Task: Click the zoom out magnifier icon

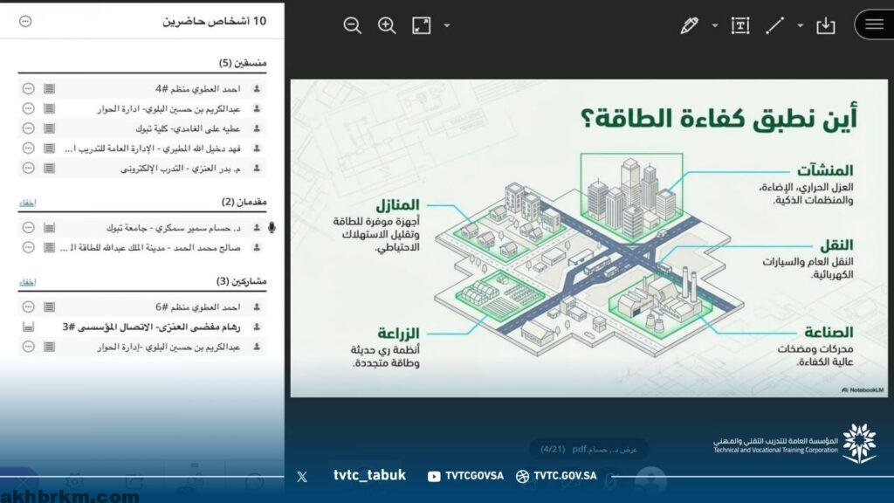Action: coord(353,25)
